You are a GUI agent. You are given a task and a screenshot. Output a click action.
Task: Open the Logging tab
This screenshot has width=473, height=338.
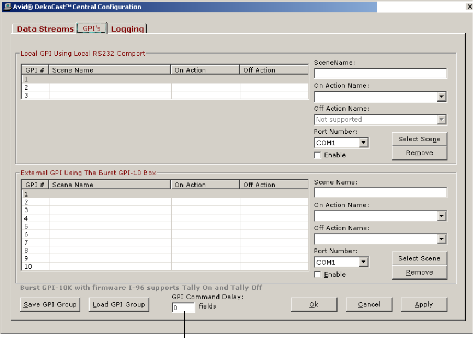[x=127, y=28]
